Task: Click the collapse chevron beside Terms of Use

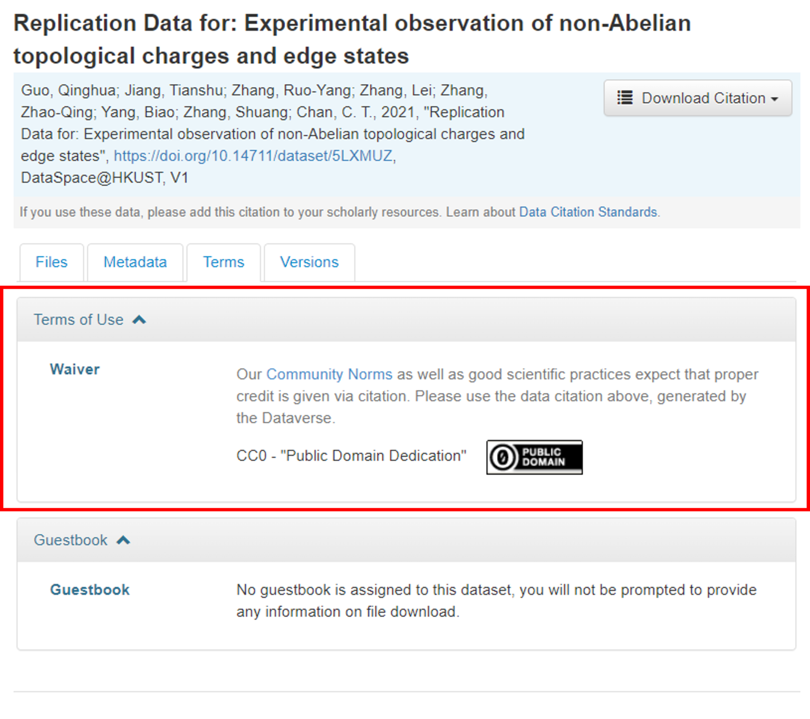Action: click(139, 319)
